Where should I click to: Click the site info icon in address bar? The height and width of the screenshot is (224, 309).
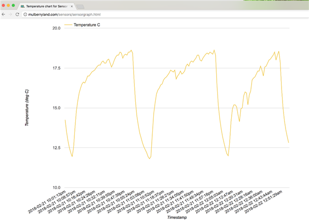pyautogui.click(x=25, y=14)
